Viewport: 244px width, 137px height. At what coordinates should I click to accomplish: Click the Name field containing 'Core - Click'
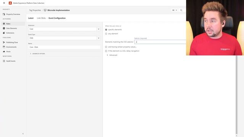coord(64,47)
